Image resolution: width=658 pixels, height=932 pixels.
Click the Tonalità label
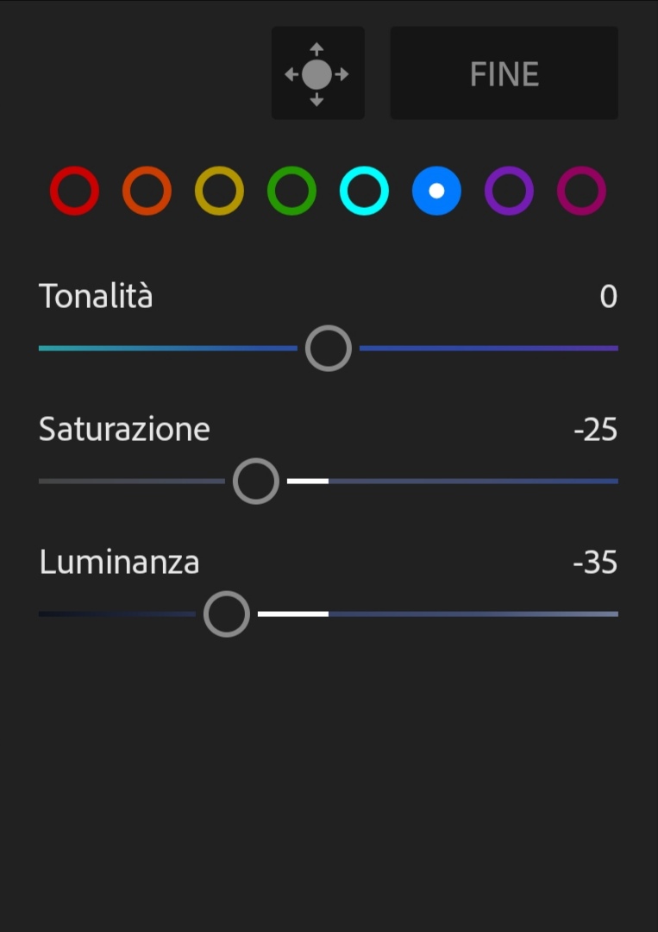(96, 297)
